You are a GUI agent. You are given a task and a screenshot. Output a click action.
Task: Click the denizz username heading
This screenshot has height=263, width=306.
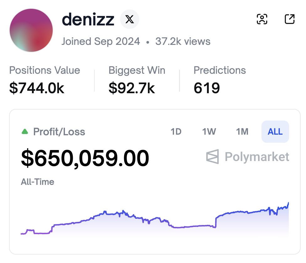[88, 19]
